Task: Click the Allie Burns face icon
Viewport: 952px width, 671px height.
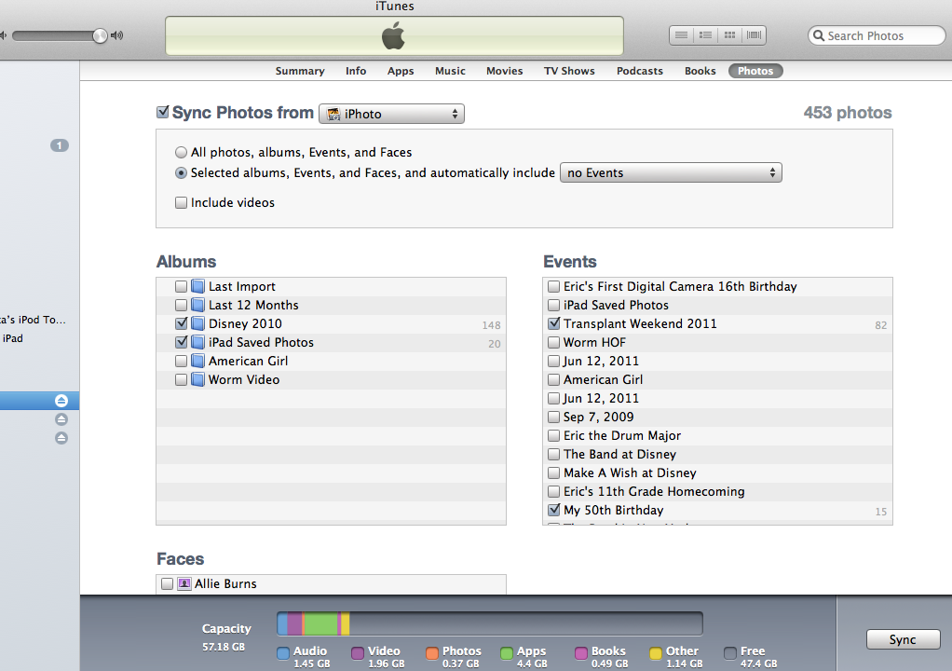Action: tap(184, 583)
